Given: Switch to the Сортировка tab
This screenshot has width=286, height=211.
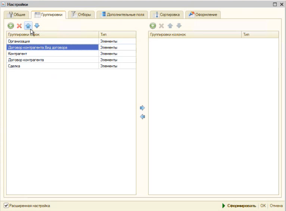Looking at the screenshot, I should click(x=167, y=15).
